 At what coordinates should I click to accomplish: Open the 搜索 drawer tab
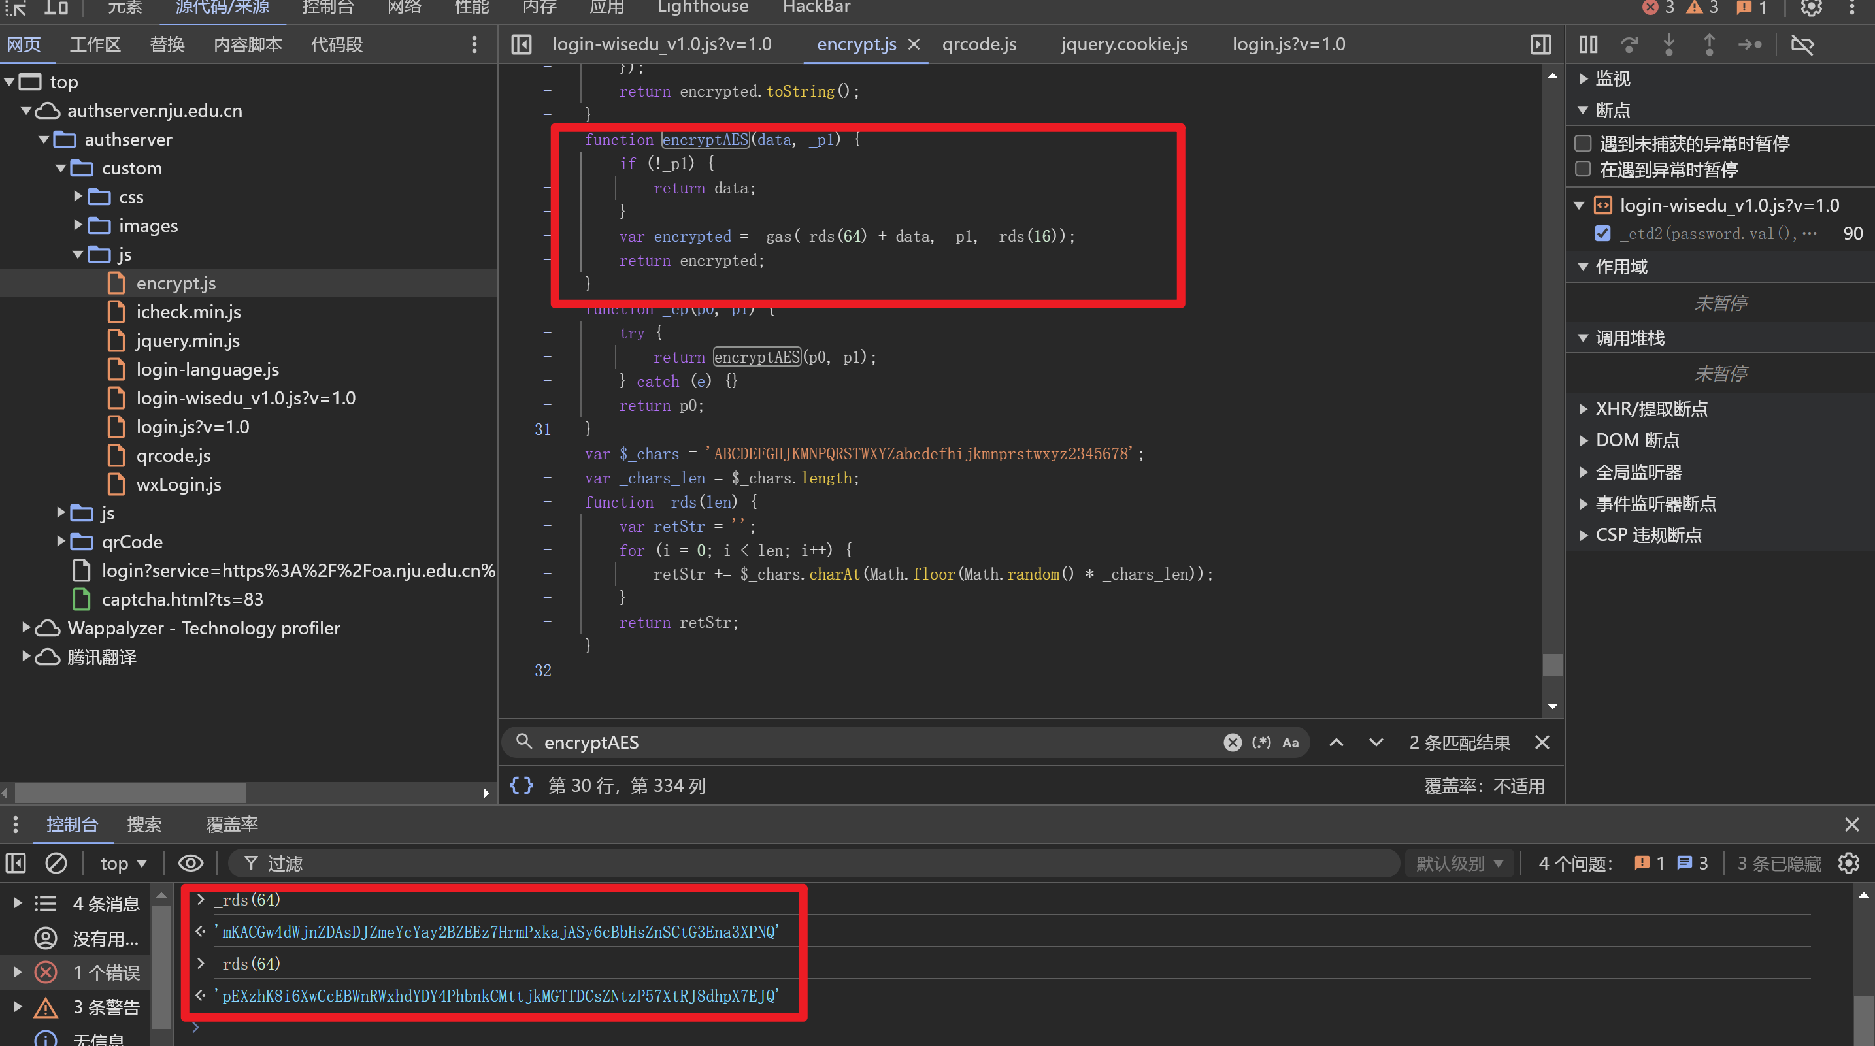(144, 824)
